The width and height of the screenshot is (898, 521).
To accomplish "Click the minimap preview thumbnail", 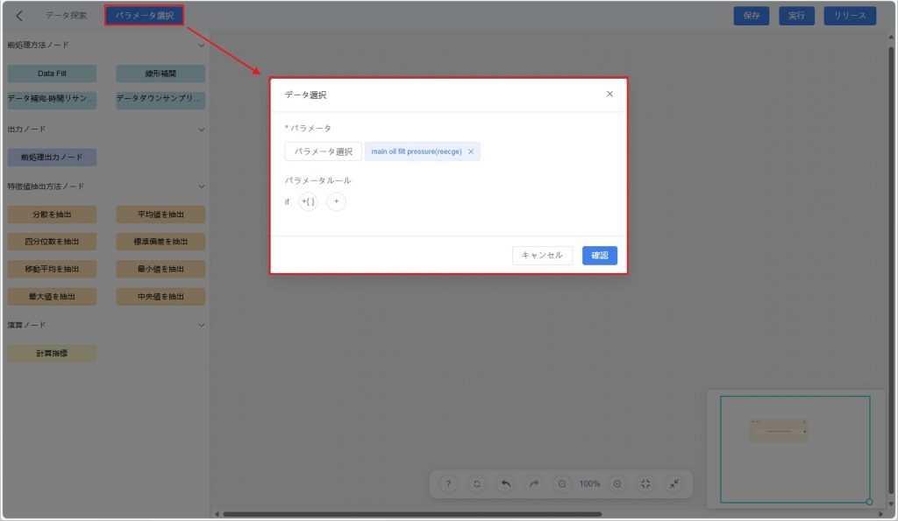I will coord(779,430).
